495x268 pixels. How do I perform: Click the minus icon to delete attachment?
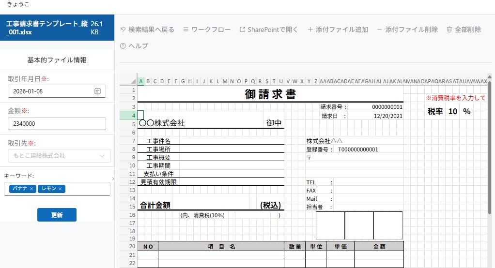coord(380,30)
